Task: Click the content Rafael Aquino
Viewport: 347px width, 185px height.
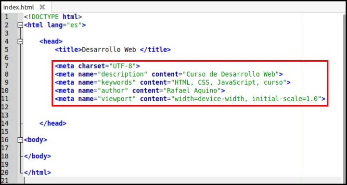Action: coord(192,91)
